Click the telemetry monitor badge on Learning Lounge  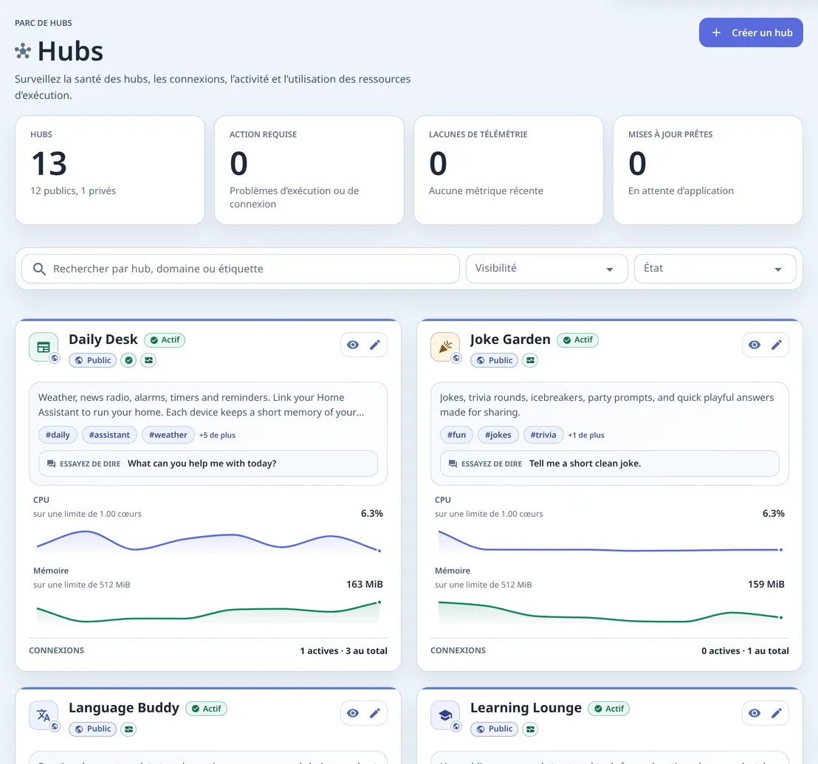click(530, 729)
